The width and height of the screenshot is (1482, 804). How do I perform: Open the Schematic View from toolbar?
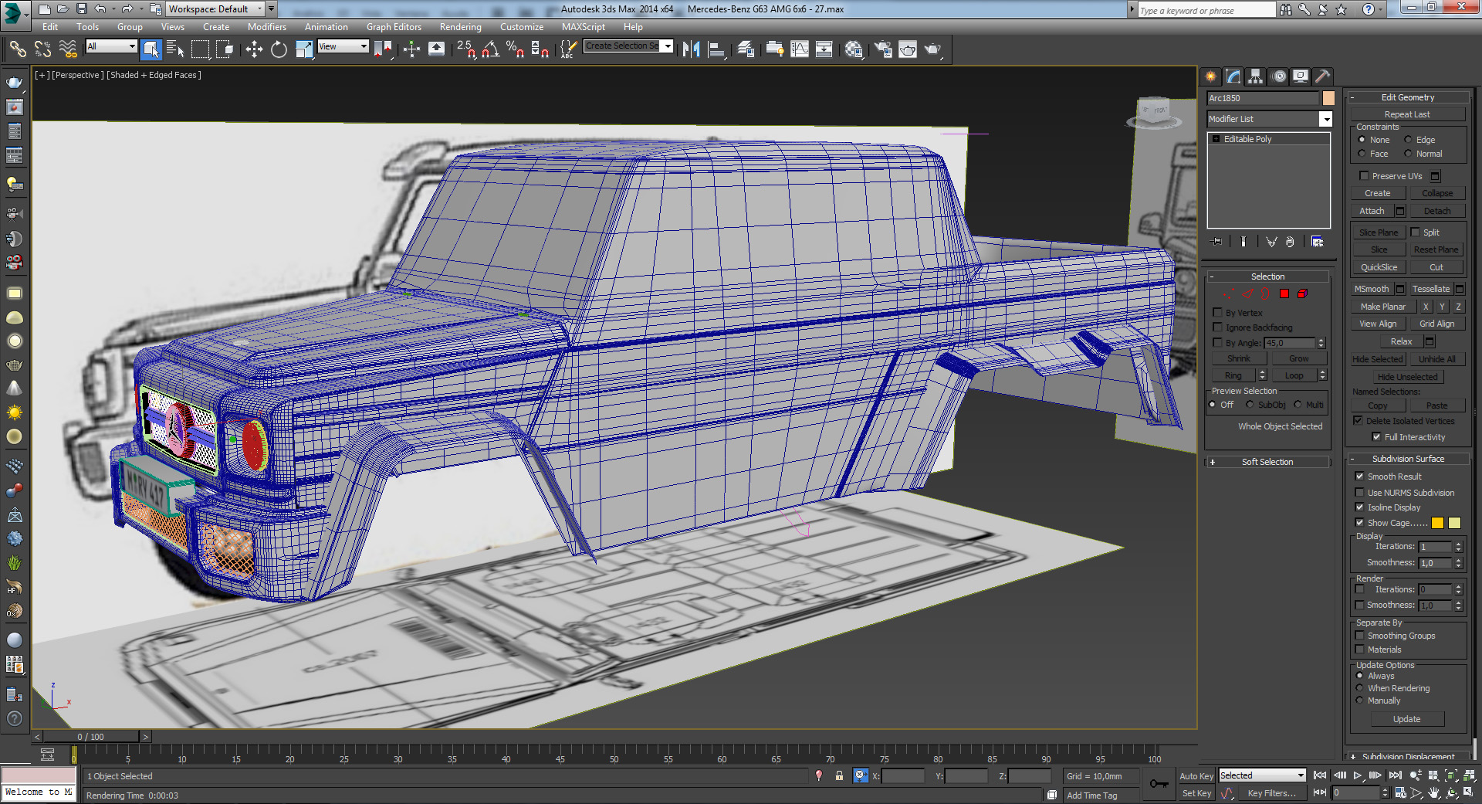[x=824, y=49]
